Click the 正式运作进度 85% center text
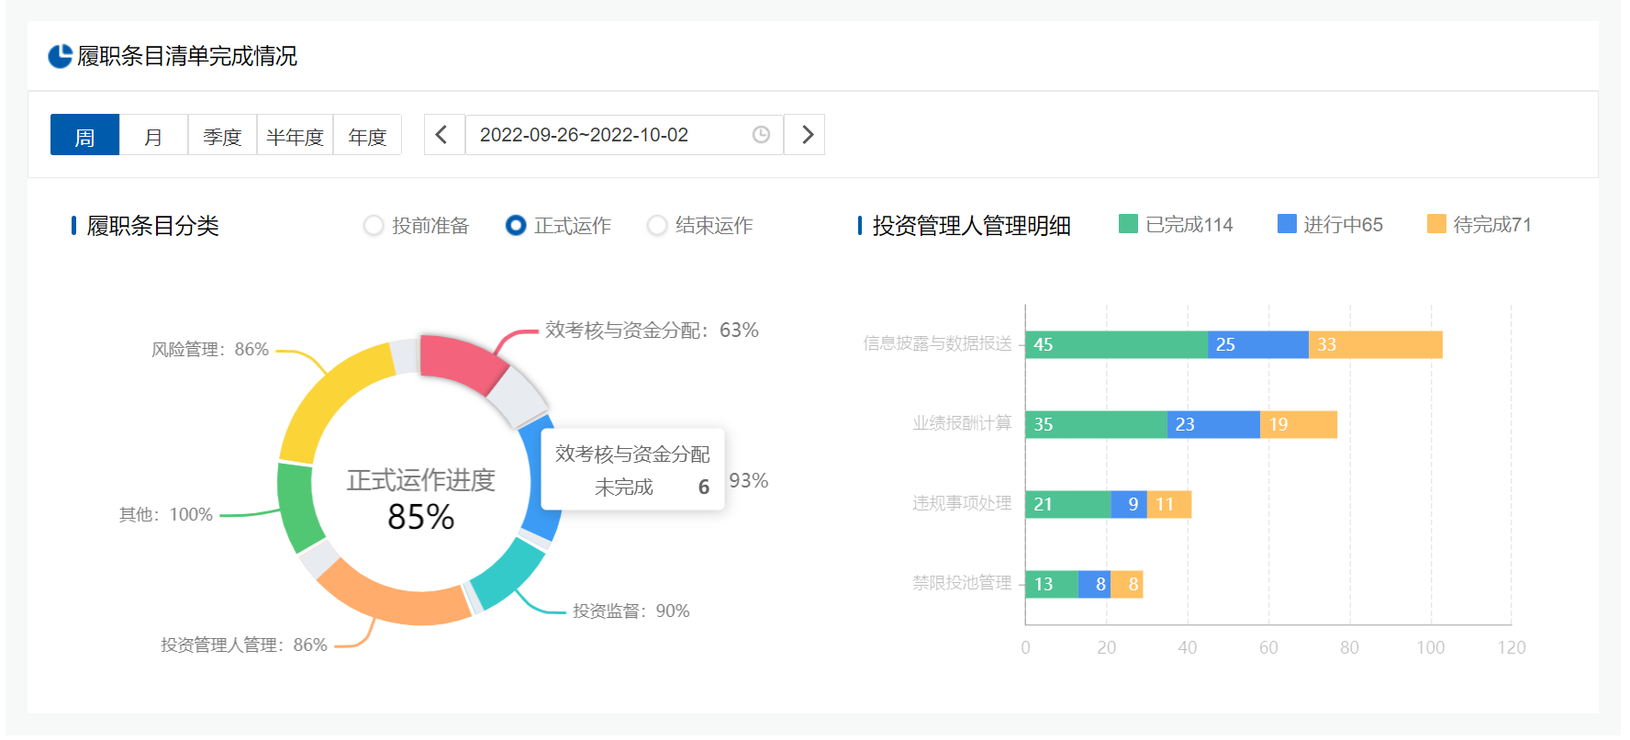Screen dimensions: 1630x740 coord(420,499)
